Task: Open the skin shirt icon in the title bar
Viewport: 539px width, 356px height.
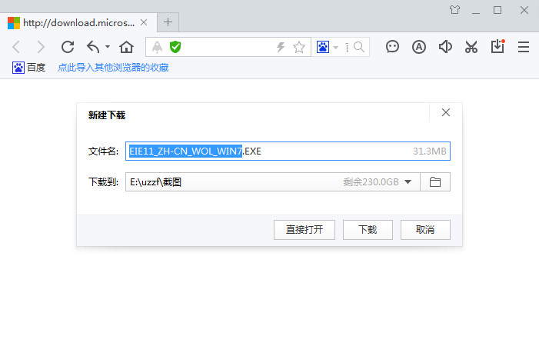Action: coord(454,10)
